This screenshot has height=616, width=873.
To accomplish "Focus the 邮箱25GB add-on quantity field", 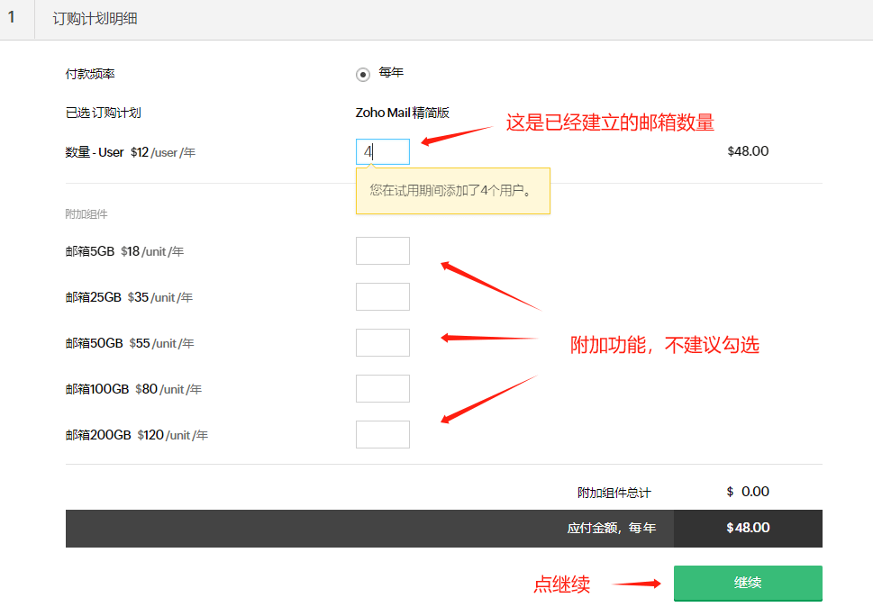I will click(382, 297).
